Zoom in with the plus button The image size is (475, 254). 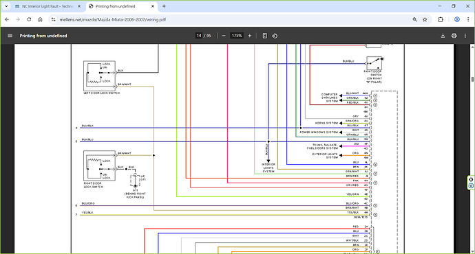coord(250,36)
